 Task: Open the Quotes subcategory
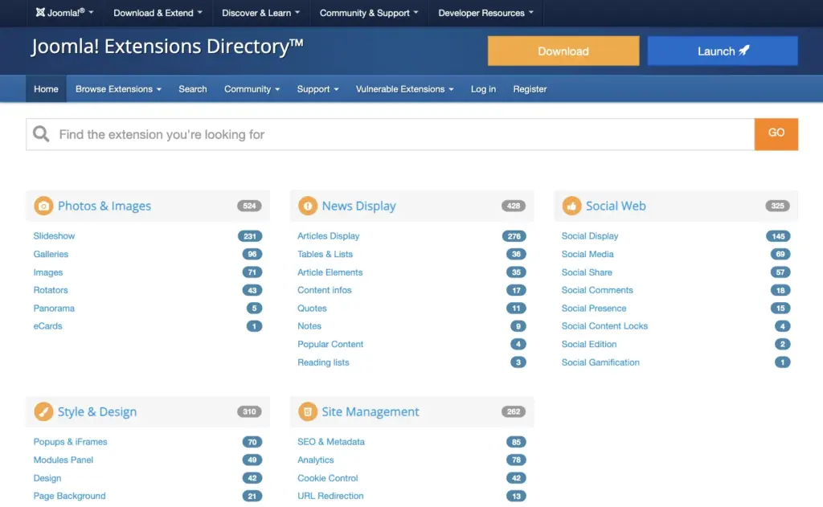[312, 308]
